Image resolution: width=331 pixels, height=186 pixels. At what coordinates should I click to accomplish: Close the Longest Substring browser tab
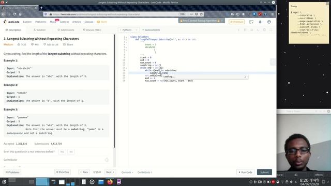pyautogui.click(x=36, y=8)
